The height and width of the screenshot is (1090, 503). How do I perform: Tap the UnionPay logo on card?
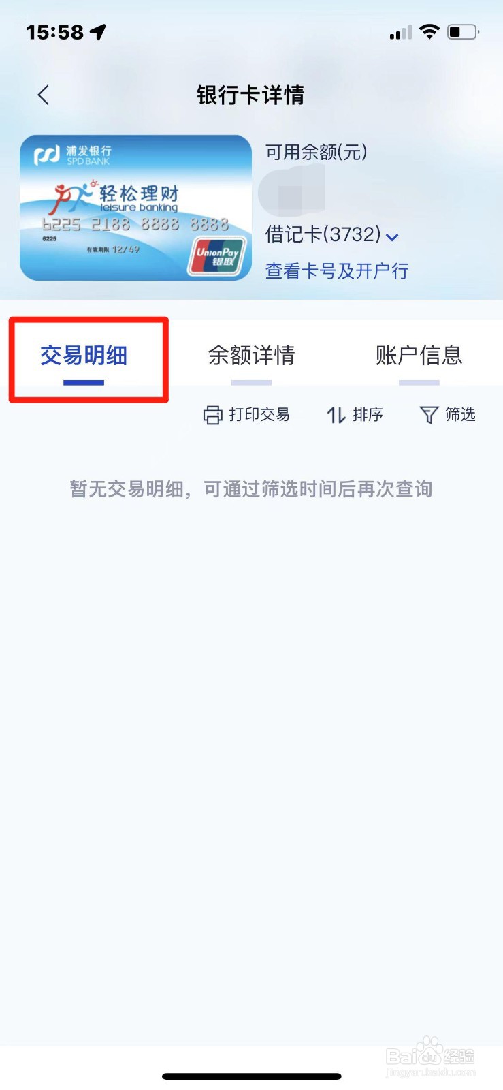coord(217,256)
